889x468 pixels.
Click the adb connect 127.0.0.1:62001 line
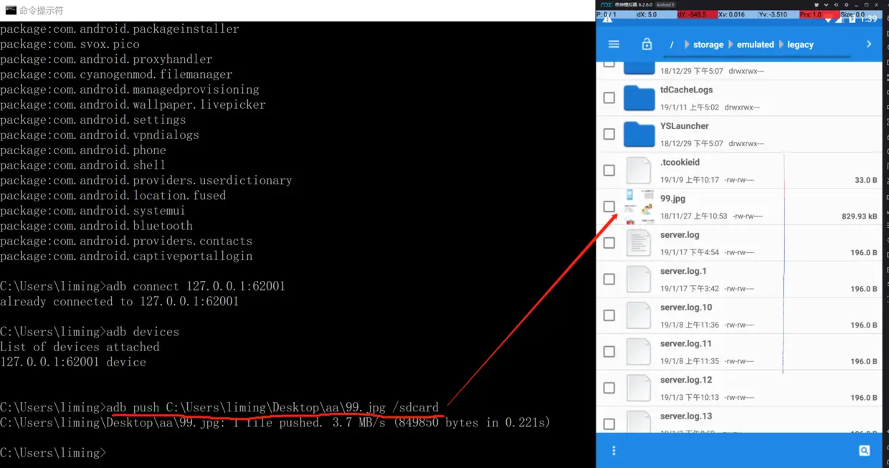143,286
